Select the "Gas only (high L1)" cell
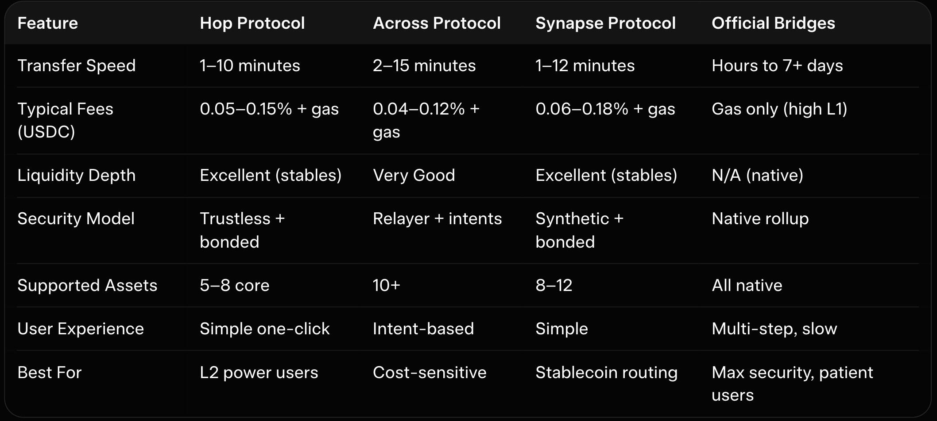937x421 pixels. [779, 109]
